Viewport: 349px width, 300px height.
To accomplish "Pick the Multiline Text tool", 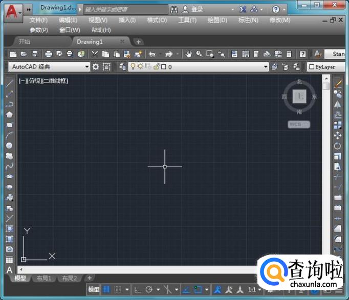I will click(x=9, y=270).
